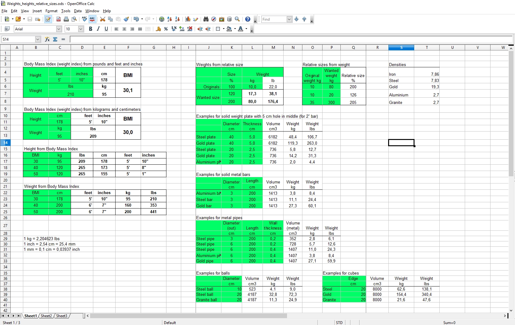Expand the Undo history dropdown arrow
515x325 pixels.
(142, 19)
